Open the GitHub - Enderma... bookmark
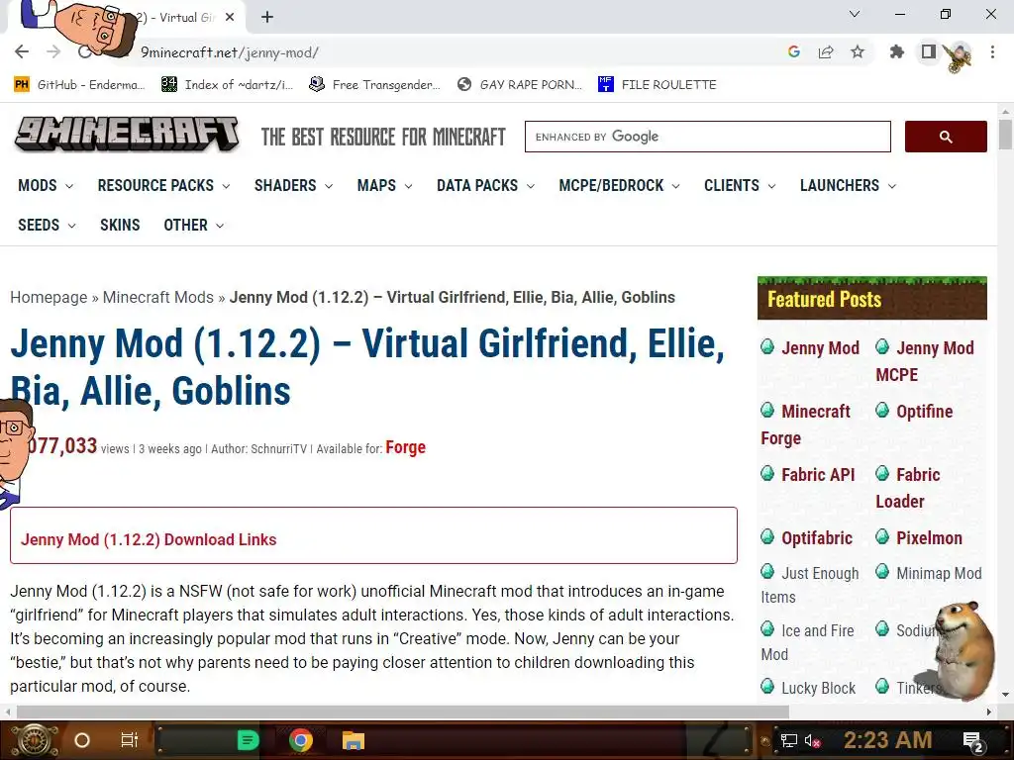The width and height of the screenshot is (1014, 760). tap(79, 85)
